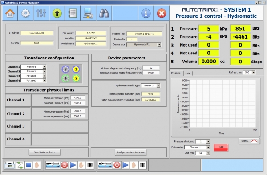Viewport: 267px width, 175px height.
Task: Click the black valve icon in middle group
Action: coord(90,165)
